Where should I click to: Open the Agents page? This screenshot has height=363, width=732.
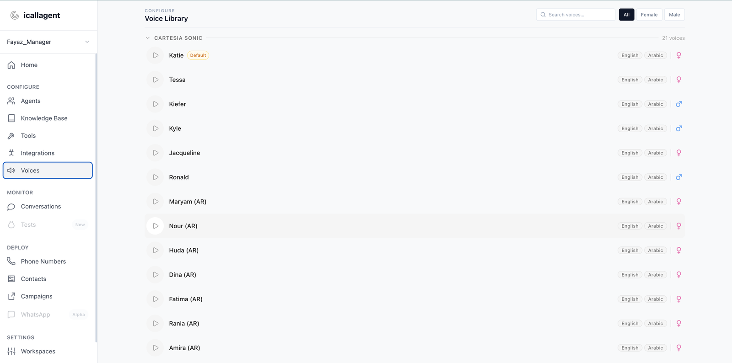(48, 101)
